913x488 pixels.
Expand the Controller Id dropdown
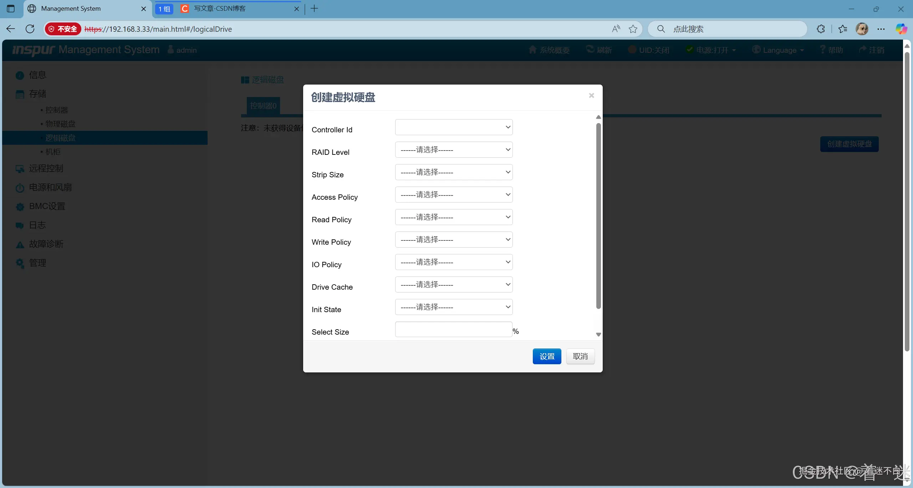tap(454, 127)
